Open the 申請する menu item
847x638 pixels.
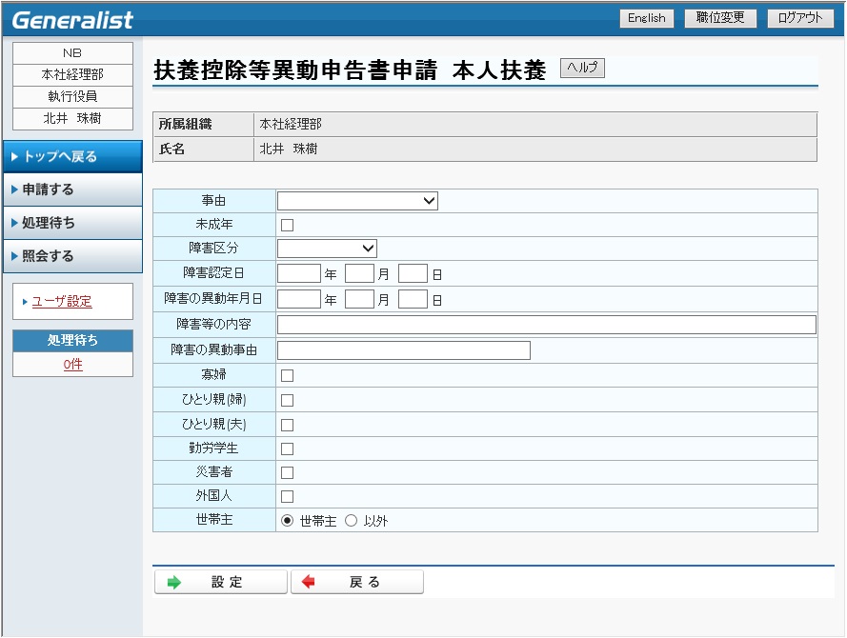[x=73, y=189]
